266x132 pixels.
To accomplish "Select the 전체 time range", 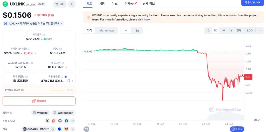I will (239, 31).
